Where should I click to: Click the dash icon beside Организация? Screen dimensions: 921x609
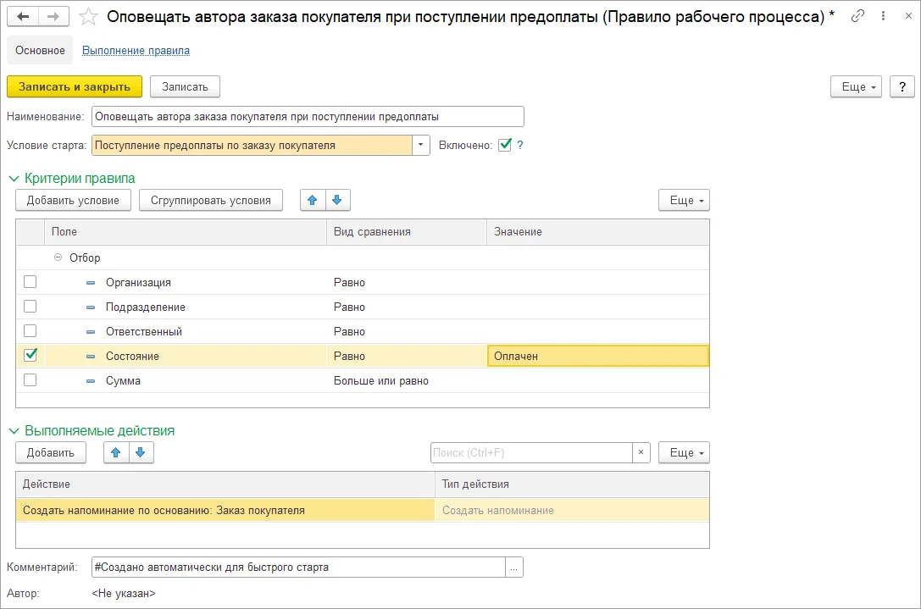(91, 283)
